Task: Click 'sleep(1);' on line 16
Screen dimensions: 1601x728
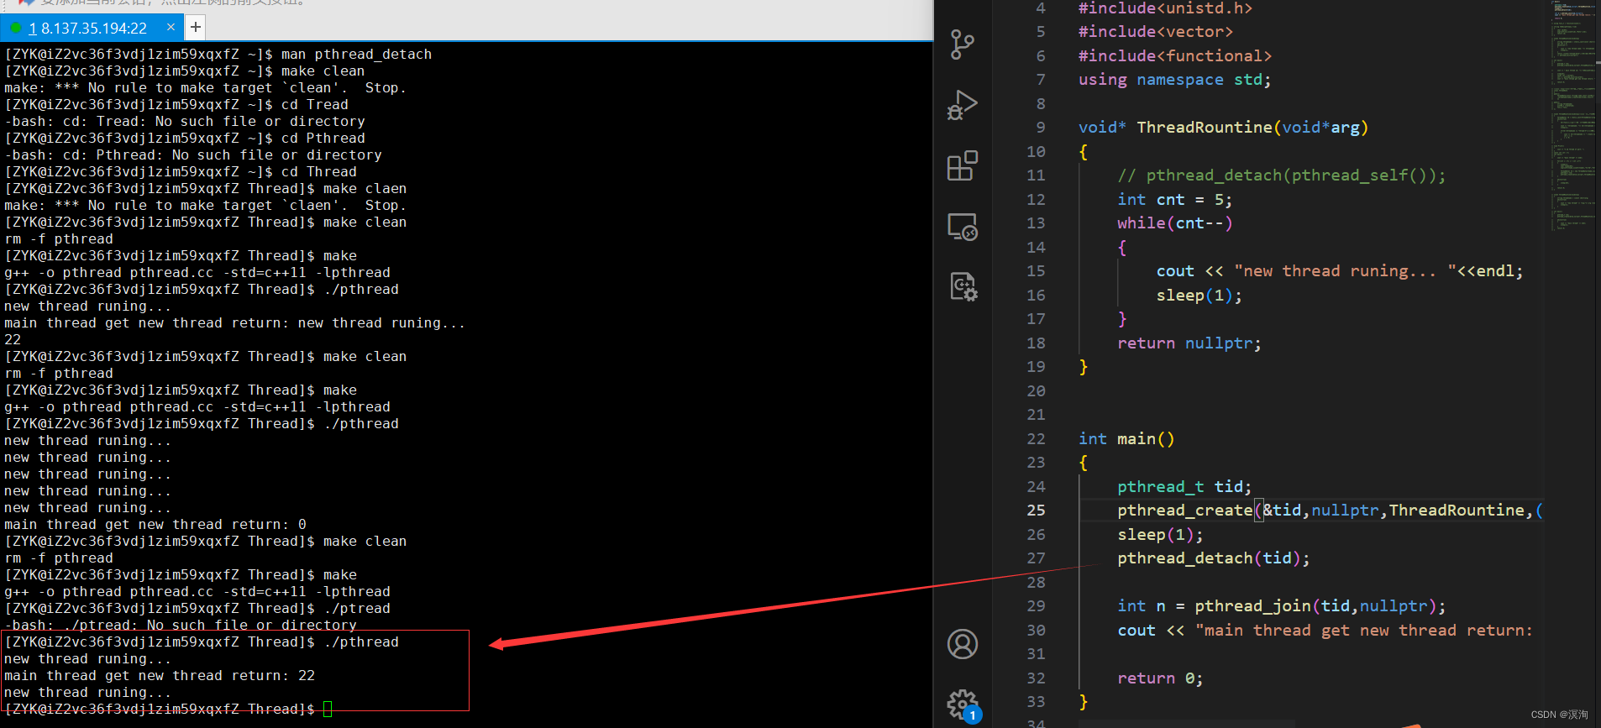Action: [x=1199, y=296]
